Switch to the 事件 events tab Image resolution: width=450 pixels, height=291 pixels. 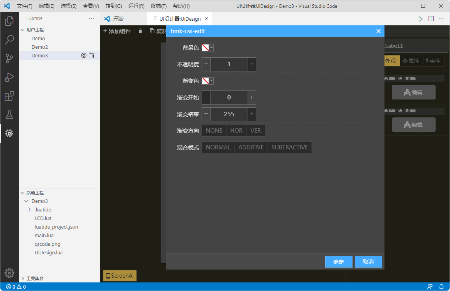pos(433,61)
